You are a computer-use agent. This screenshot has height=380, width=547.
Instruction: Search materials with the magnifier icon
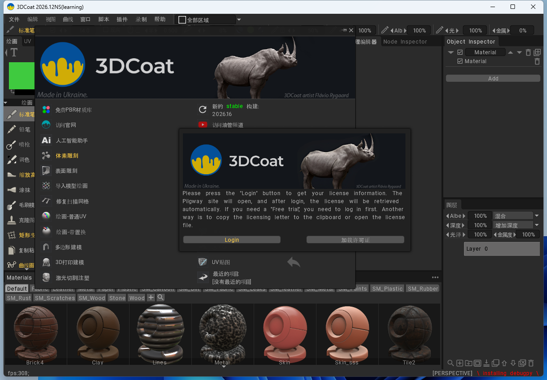[x=161, y=297]
